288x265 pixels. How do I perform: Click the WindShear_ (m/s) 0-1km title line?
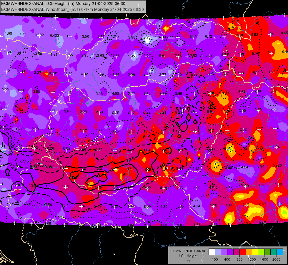[x=72, y=9]
